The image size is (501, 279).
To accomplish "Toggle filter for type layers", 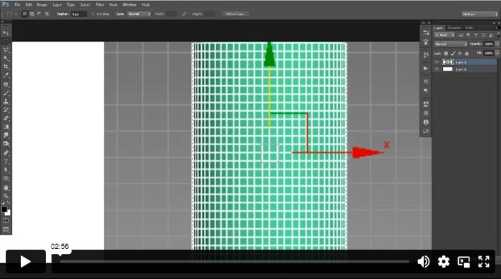I will 476,35.
